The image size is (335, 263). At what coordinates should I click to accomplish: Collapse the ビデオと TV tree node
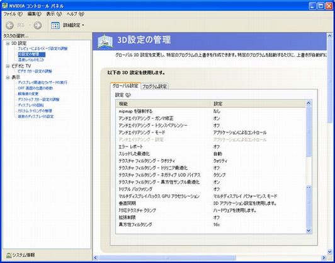[8, 66]
